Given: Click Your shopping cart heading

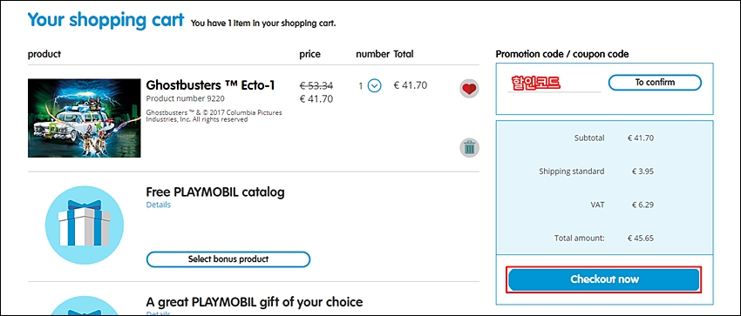Looking at the screenshot, I should pos(105,20).
